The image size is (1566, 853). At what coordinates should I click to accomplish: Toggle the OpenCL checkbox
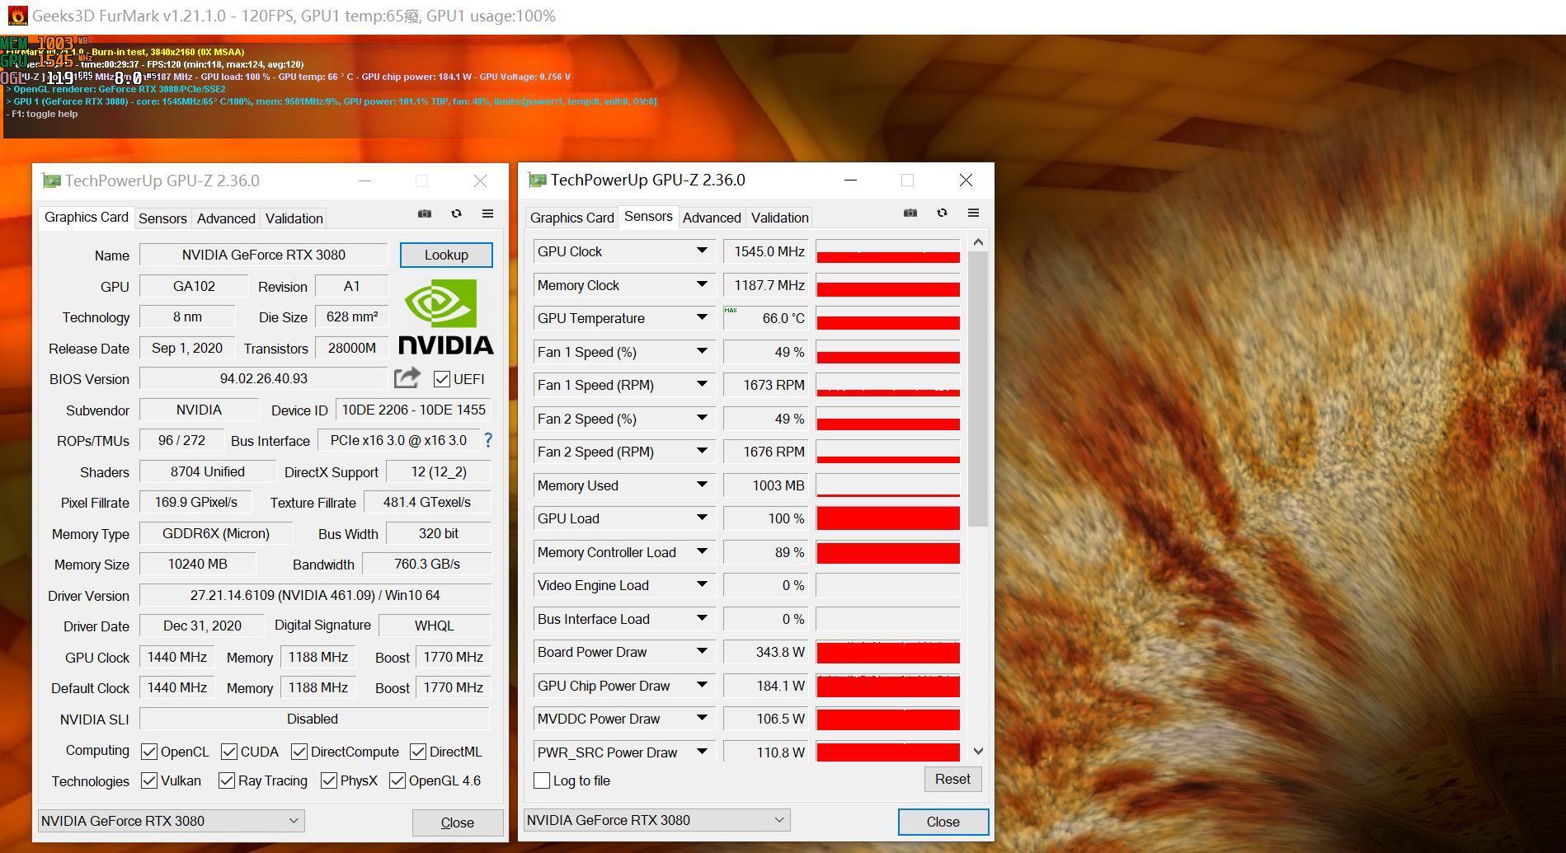149,752
